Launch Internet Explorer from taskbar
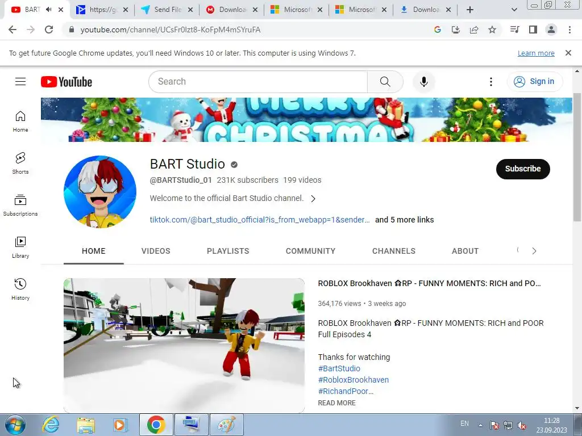 [x=51, y=425]
